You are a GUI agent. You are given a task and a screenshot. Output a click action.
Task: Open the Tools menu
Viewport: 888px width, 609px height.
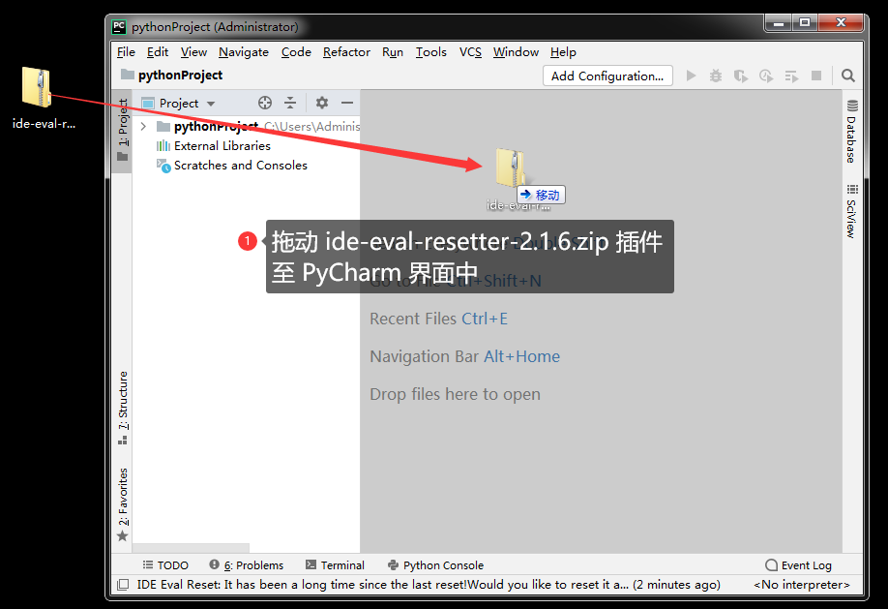click(431, 52)
